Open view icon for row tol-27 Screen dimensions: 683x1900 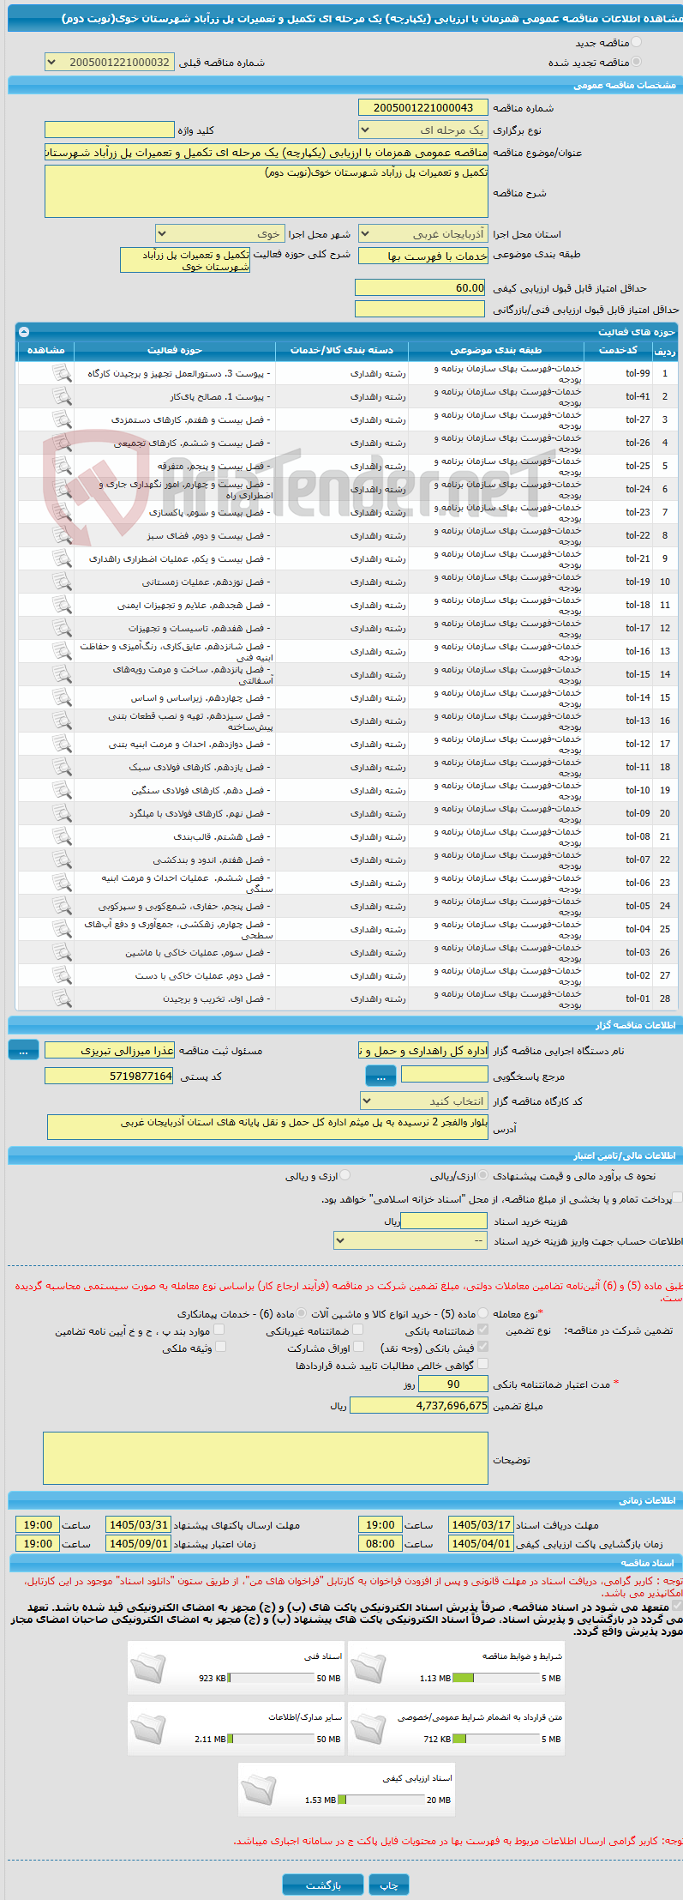click(62, 419)
